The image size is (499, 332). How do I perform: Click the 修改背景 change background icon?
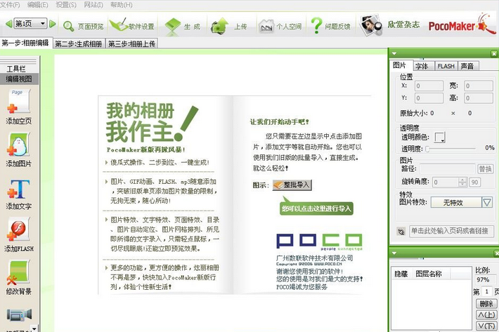click(x=19, y=272)
